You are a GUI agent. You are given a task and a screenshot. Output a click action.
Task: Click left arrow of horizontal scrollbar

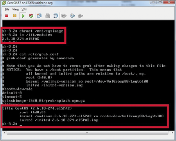4,133
